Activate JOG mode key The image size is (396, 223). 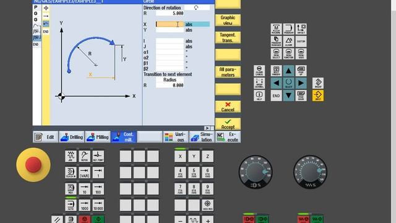[x=71, y=157]
